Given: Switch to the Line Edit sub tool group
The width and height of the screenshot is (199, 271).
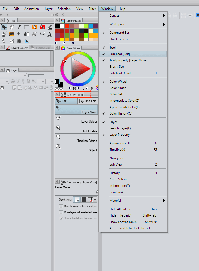Looking at the screenshot, I should coord(88,101).
